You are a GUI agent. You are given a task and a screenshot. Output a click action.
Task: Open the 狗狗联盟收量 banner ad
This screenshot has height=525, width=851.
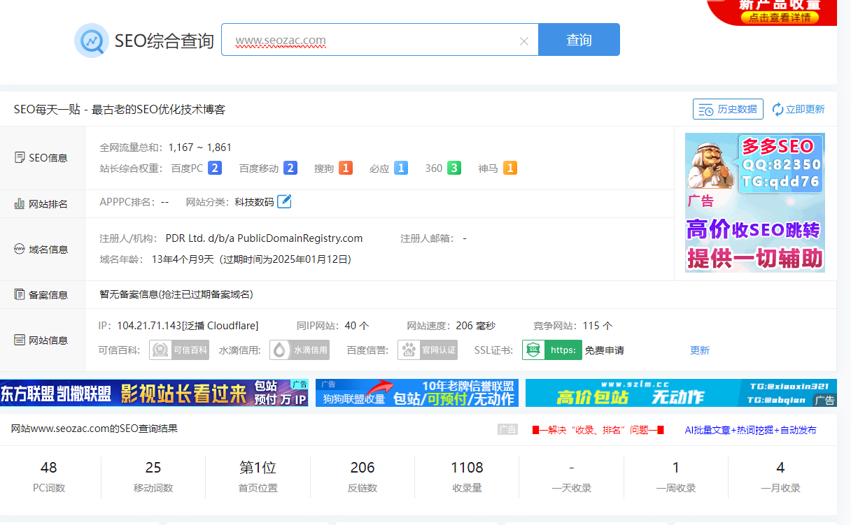point(417,393)
